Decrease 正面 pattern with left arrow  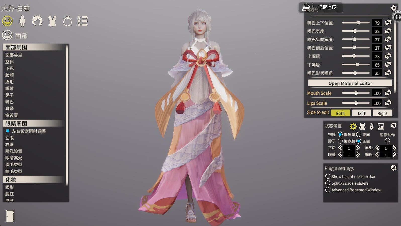tap(340, 148)
